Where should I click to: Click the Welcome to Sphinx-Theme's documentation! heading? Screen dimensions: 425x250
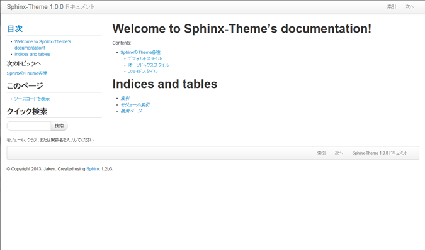coord(242,29)
